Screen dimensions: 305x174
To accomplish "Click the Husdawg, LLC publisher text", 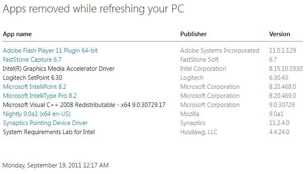I will (x=199, y=132).
